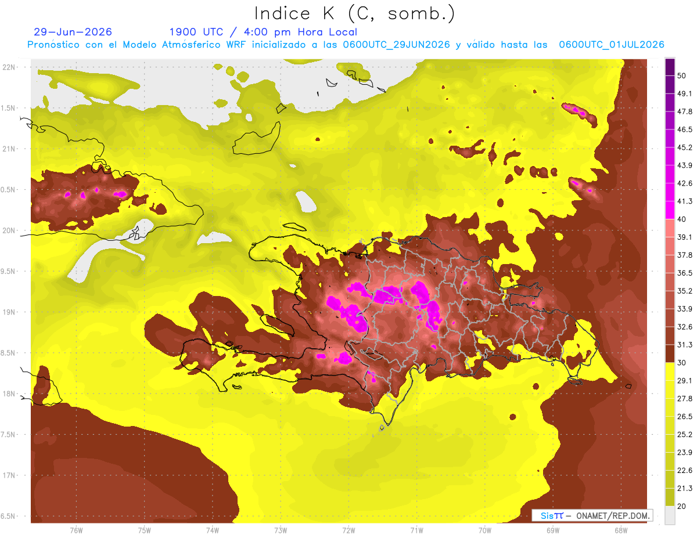Click the colorbar value '22.6'

(x=685, y=471)
